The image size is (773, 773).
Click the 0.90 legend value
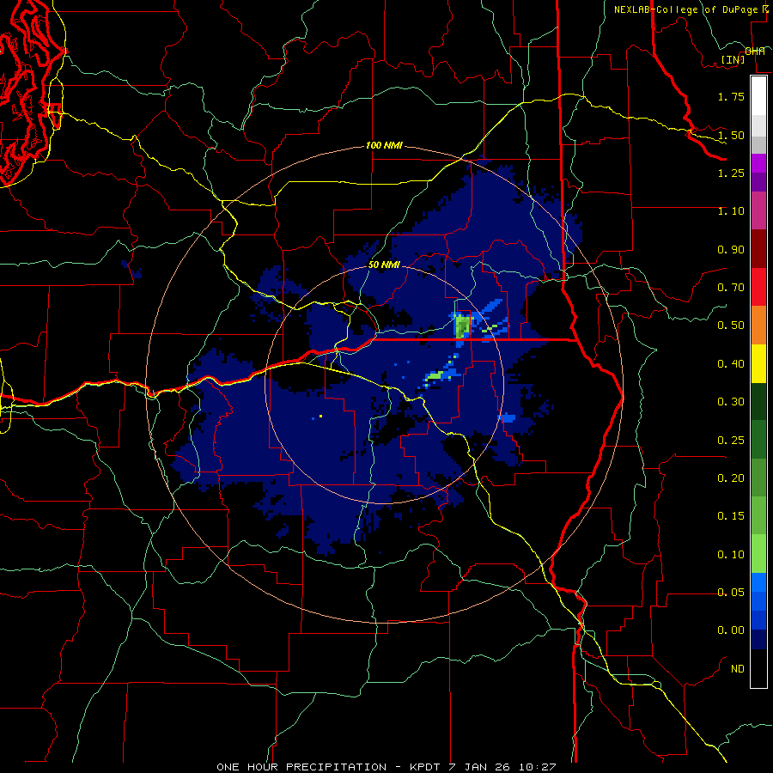731,249
